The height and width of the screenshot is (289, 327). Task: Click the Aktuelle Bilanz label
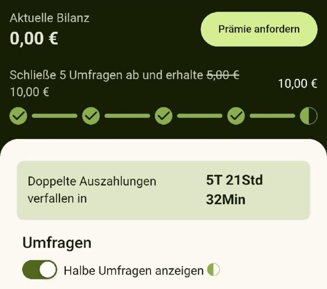[50, 18]
